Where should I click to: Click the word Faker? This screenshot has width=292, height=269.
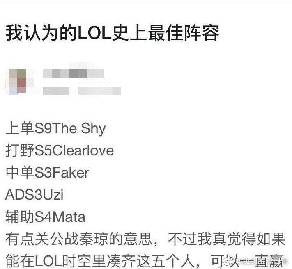point(71,173)
